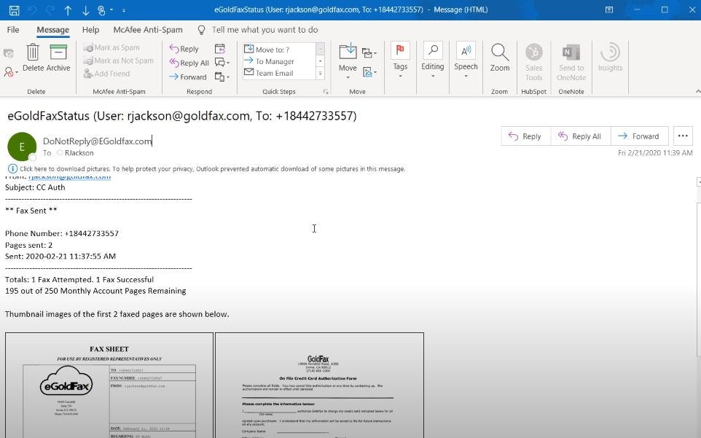The width and height of the screenshot is (701, 438).
Task: Open the Move folder dropdown
Action: tap(348, 61)
